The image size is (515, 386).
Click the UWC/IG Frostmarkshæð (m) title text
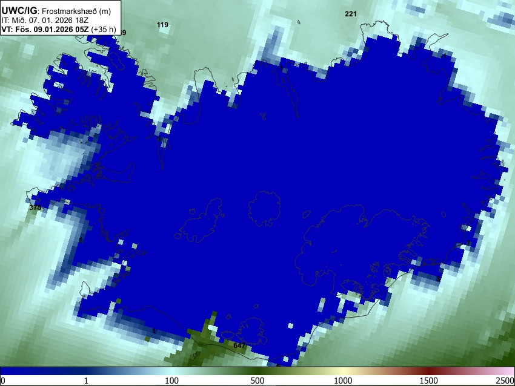tap(56, 11)
